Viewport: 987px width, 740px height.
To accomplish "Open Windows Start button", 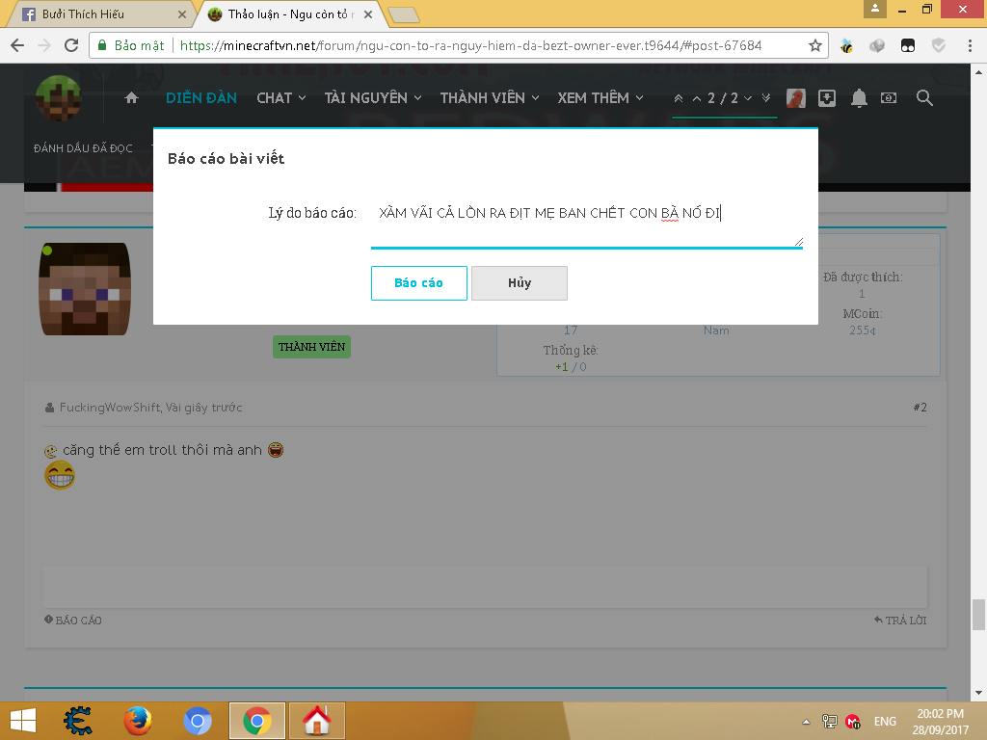I will click(x=23, y=721).
